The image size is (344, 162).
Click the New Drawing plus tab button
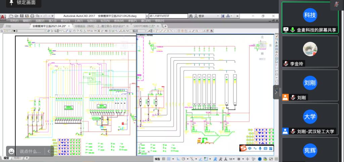(x=165, y=26)
